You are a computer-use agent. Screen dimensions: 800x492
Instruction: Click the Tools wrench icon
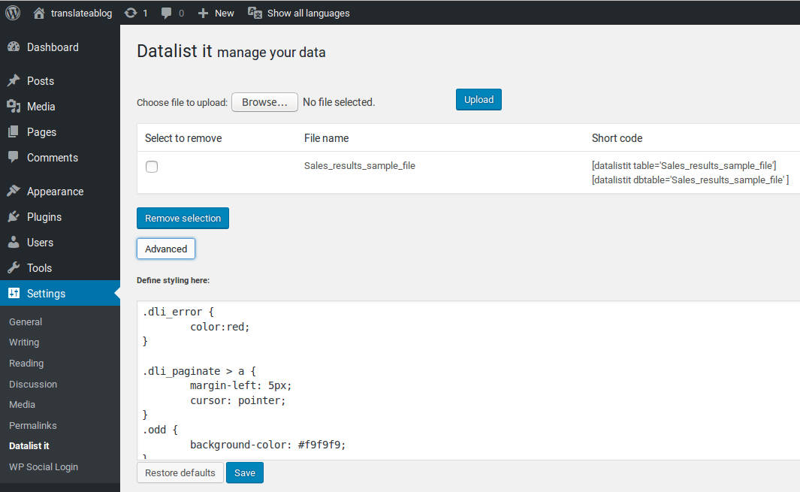coord(14,267)
